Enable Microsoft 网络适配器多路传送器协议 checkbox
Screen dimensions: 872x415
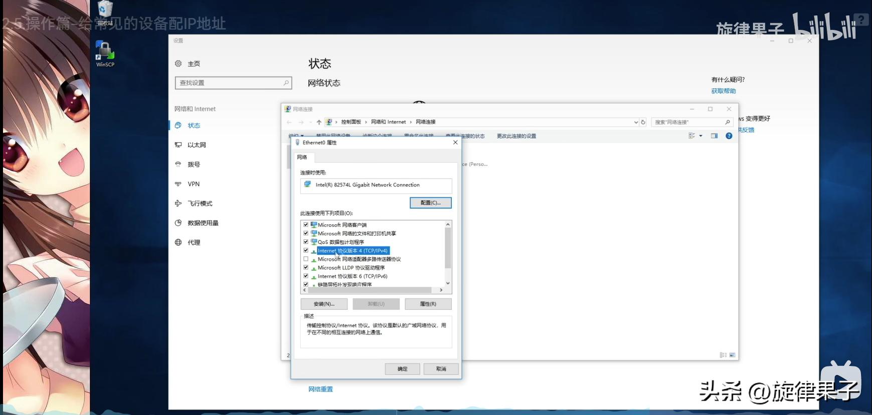[x=306, y=259]
